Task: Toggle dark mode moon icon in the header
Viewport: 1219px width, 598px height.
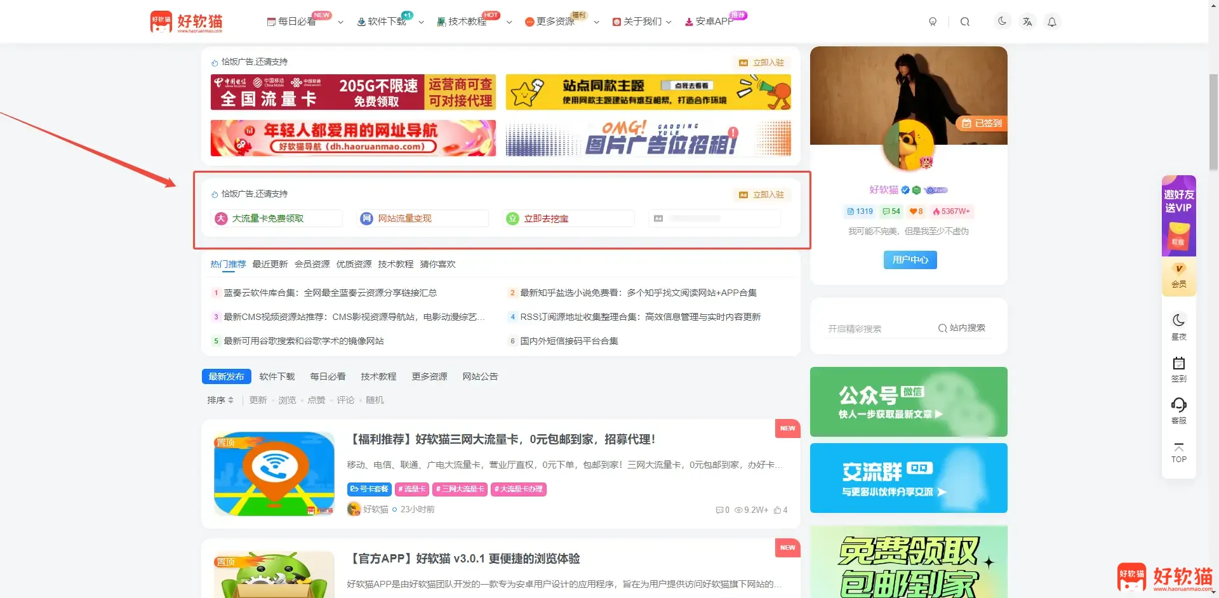Action: [x=1002, y=21]
